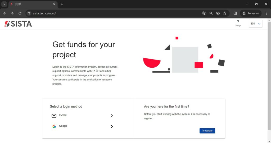The width and height of the screenshot is (271, 143).
Task: Click the chevron arrow in the E-mail row
Action: click(x=112, y=116)
